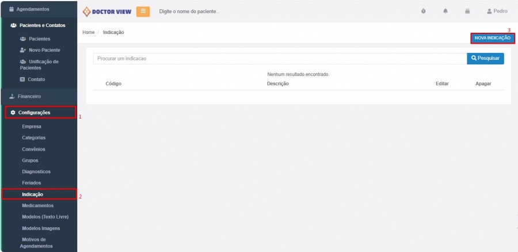Image resolution: width=518 pixels, height=252 pixels.
Task: Open the Medicamentos settings page
Action: coord(37,205)
